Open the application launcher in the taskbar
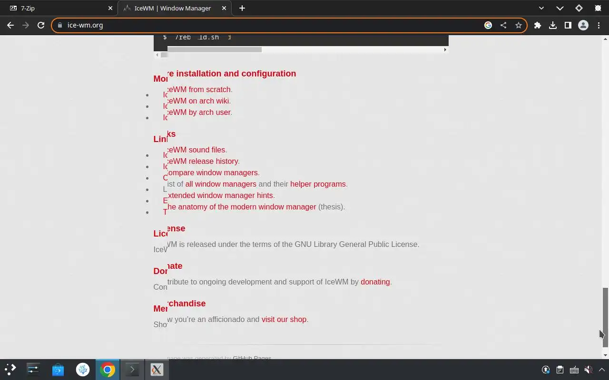This screenshot has width=609, height=380. (x=10, y=369)
